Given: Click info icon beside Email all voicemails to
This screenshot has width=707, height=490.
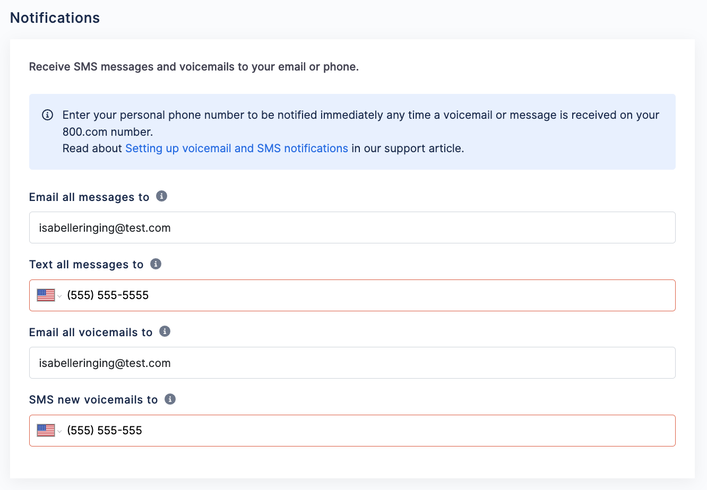Looking at the screenshot, I should (165, 331).
